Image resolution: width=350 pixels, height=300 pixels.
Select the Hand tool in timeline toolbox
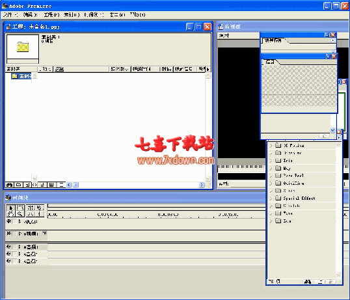10,214
